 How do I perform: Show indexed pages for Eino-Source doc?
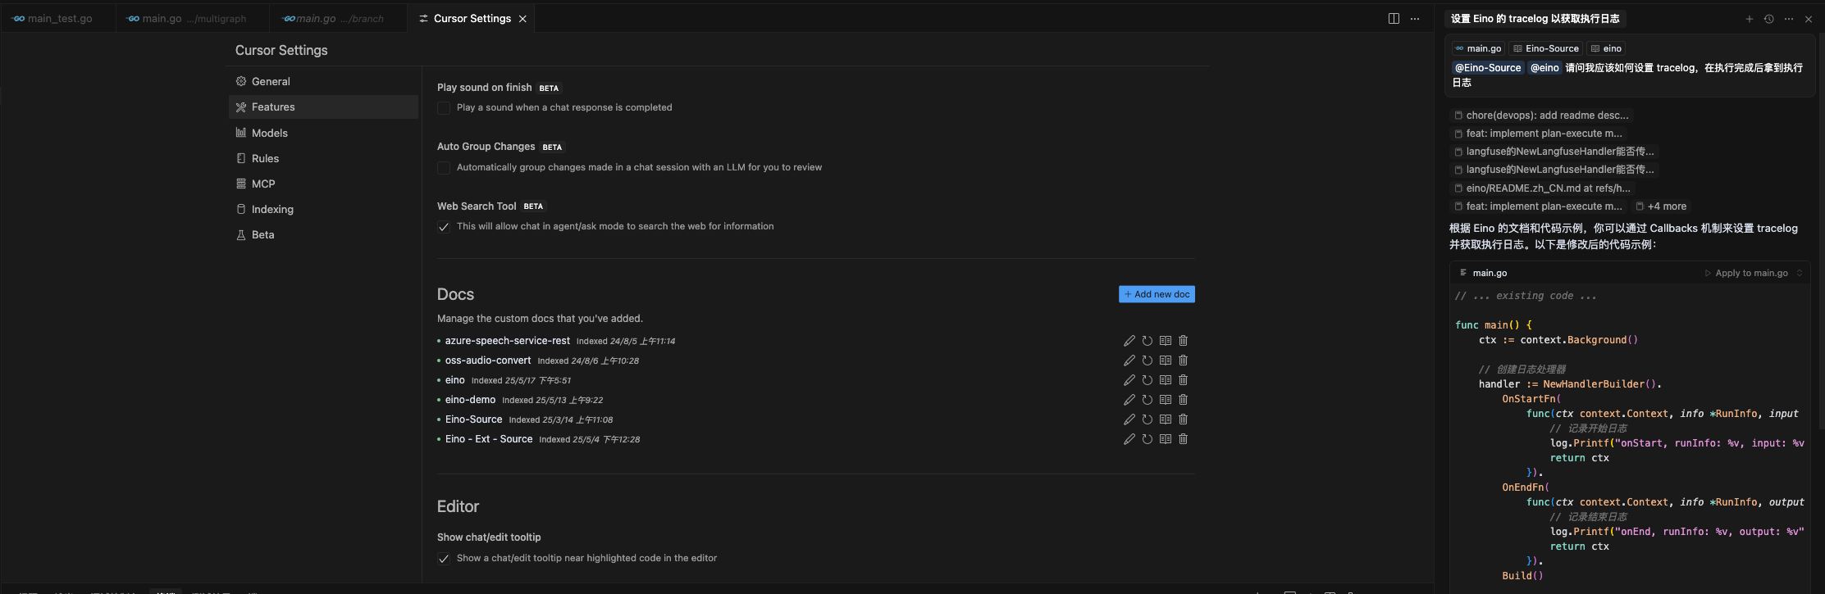coord(1166,419)
